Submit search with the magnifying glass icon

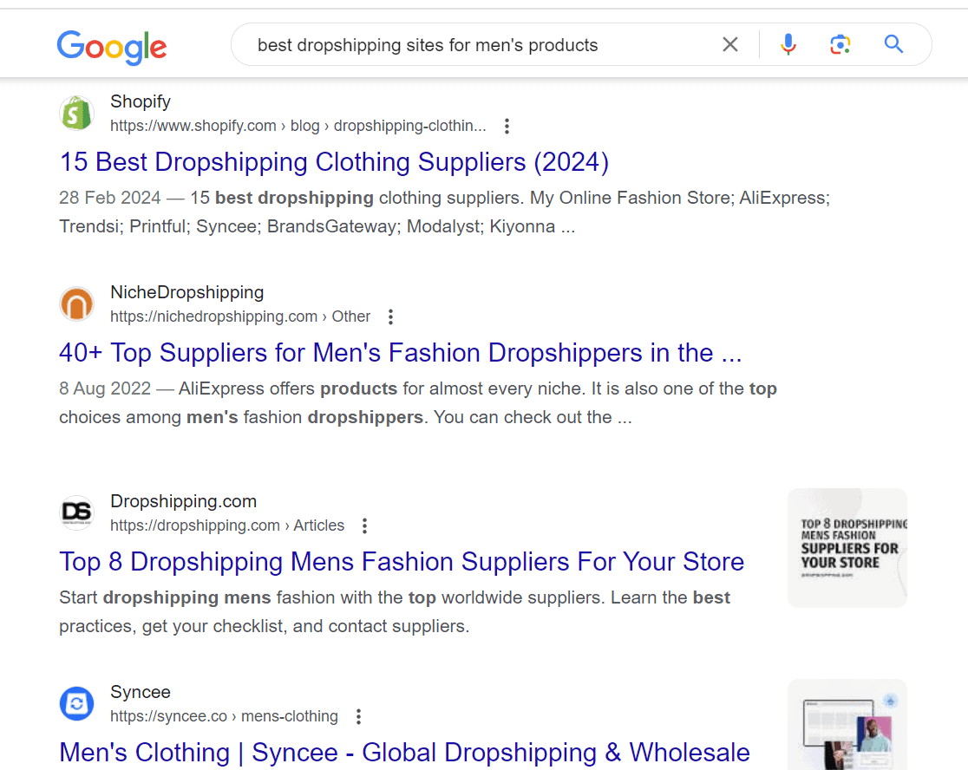[x=893, y=44]
